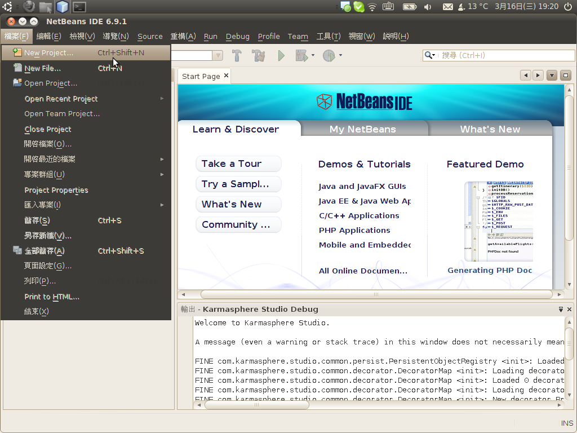Click the What's New button
Viewport: 577px width, 433px height.
(x=238, y=204)
